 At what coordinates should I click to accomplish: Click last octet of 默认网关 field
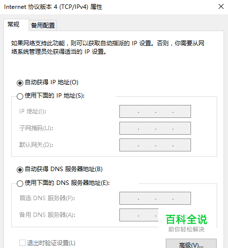coord(182,145)
